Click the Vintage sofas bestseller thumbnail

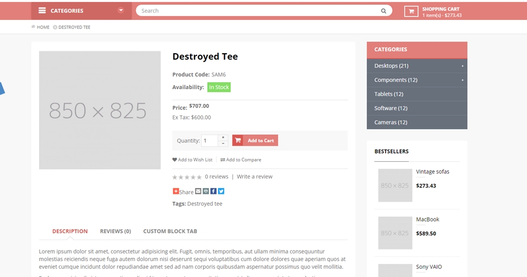(x=395, y=185)
